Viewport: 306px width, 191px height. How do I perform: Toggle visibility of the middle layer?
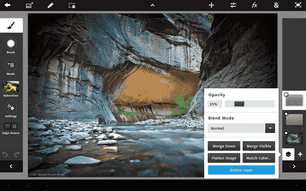(286, 114)
